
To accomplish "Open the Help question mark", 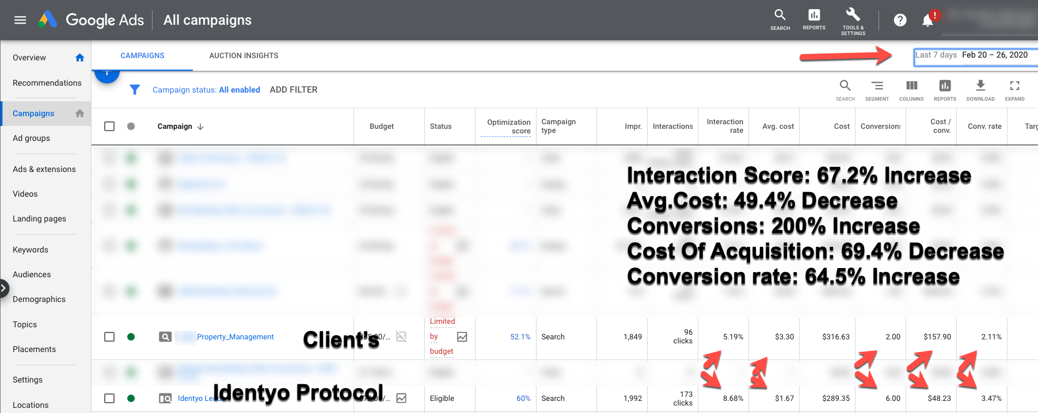I will coord(900,20).
